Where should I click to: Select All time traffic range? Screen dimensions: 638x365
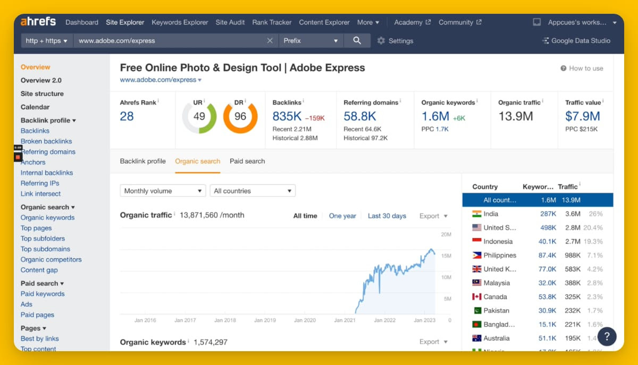(305, 216)
